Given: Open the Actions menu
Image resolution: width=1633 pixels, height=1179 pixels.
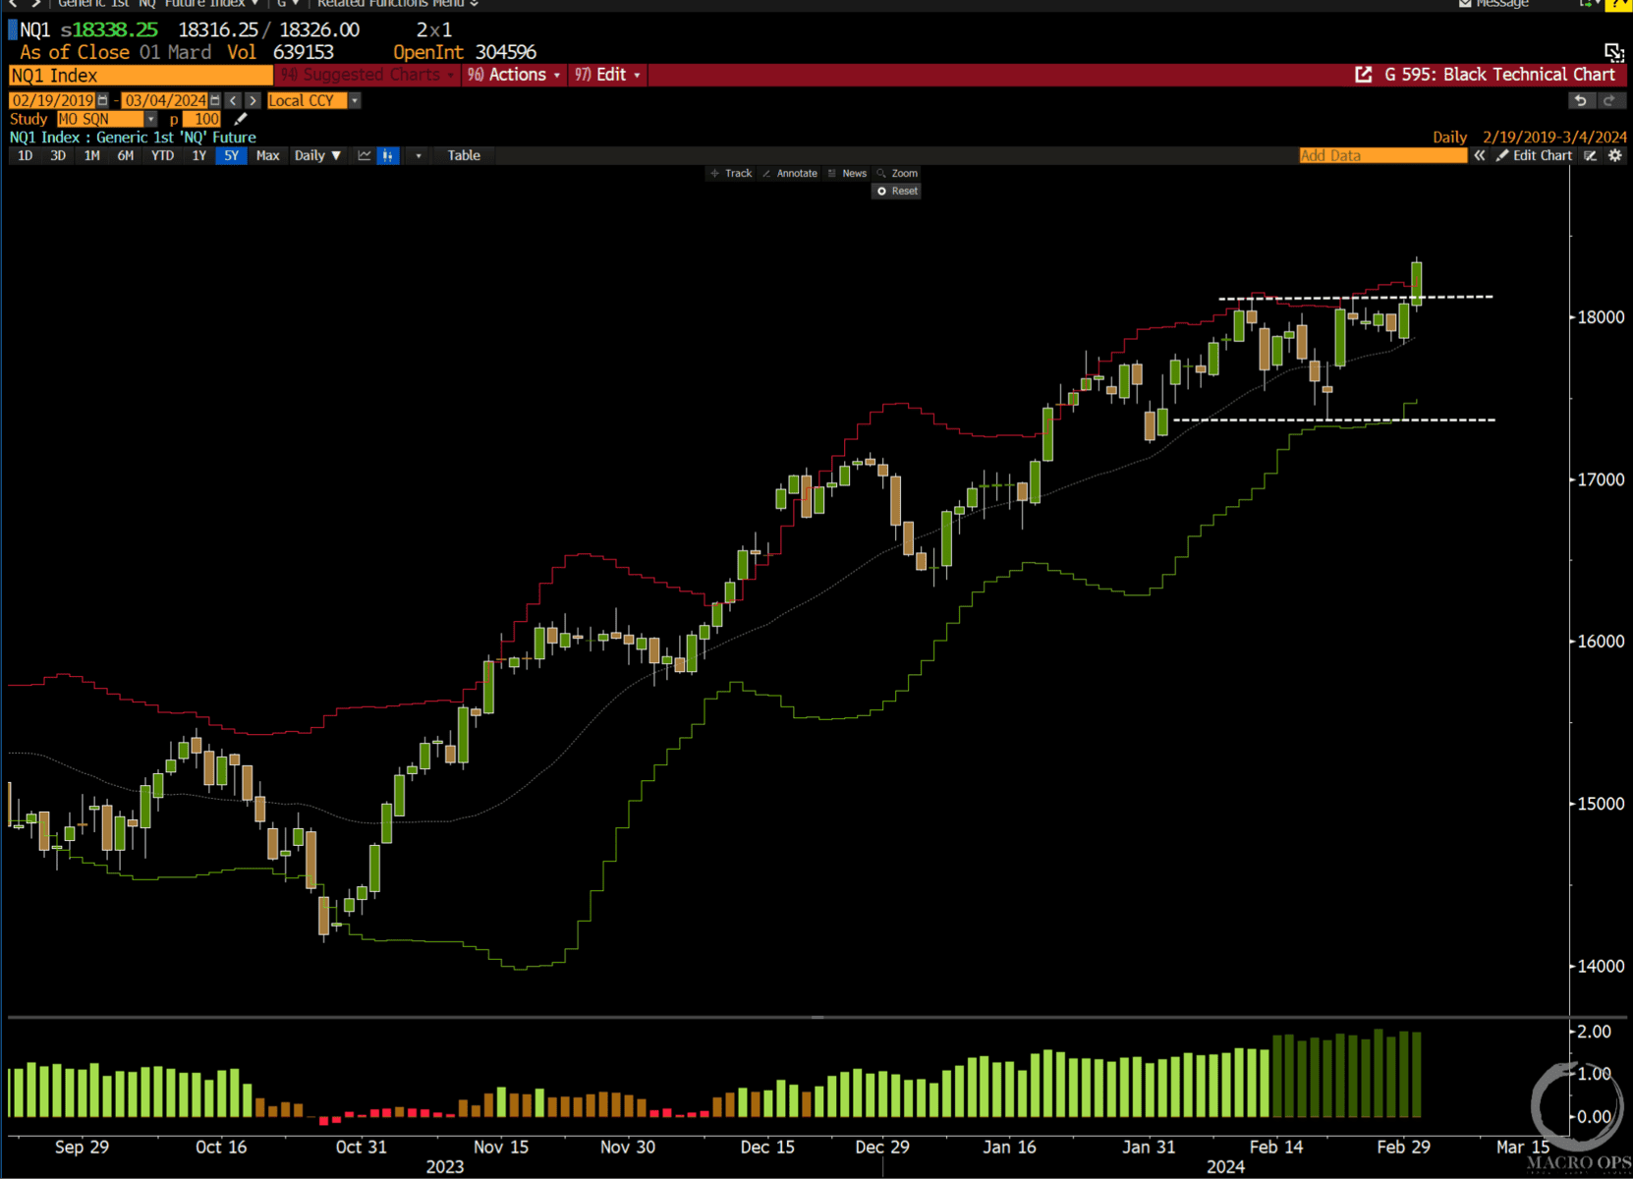Looking at the screenshot, I should pyautogui.click(x=514, y=75).
